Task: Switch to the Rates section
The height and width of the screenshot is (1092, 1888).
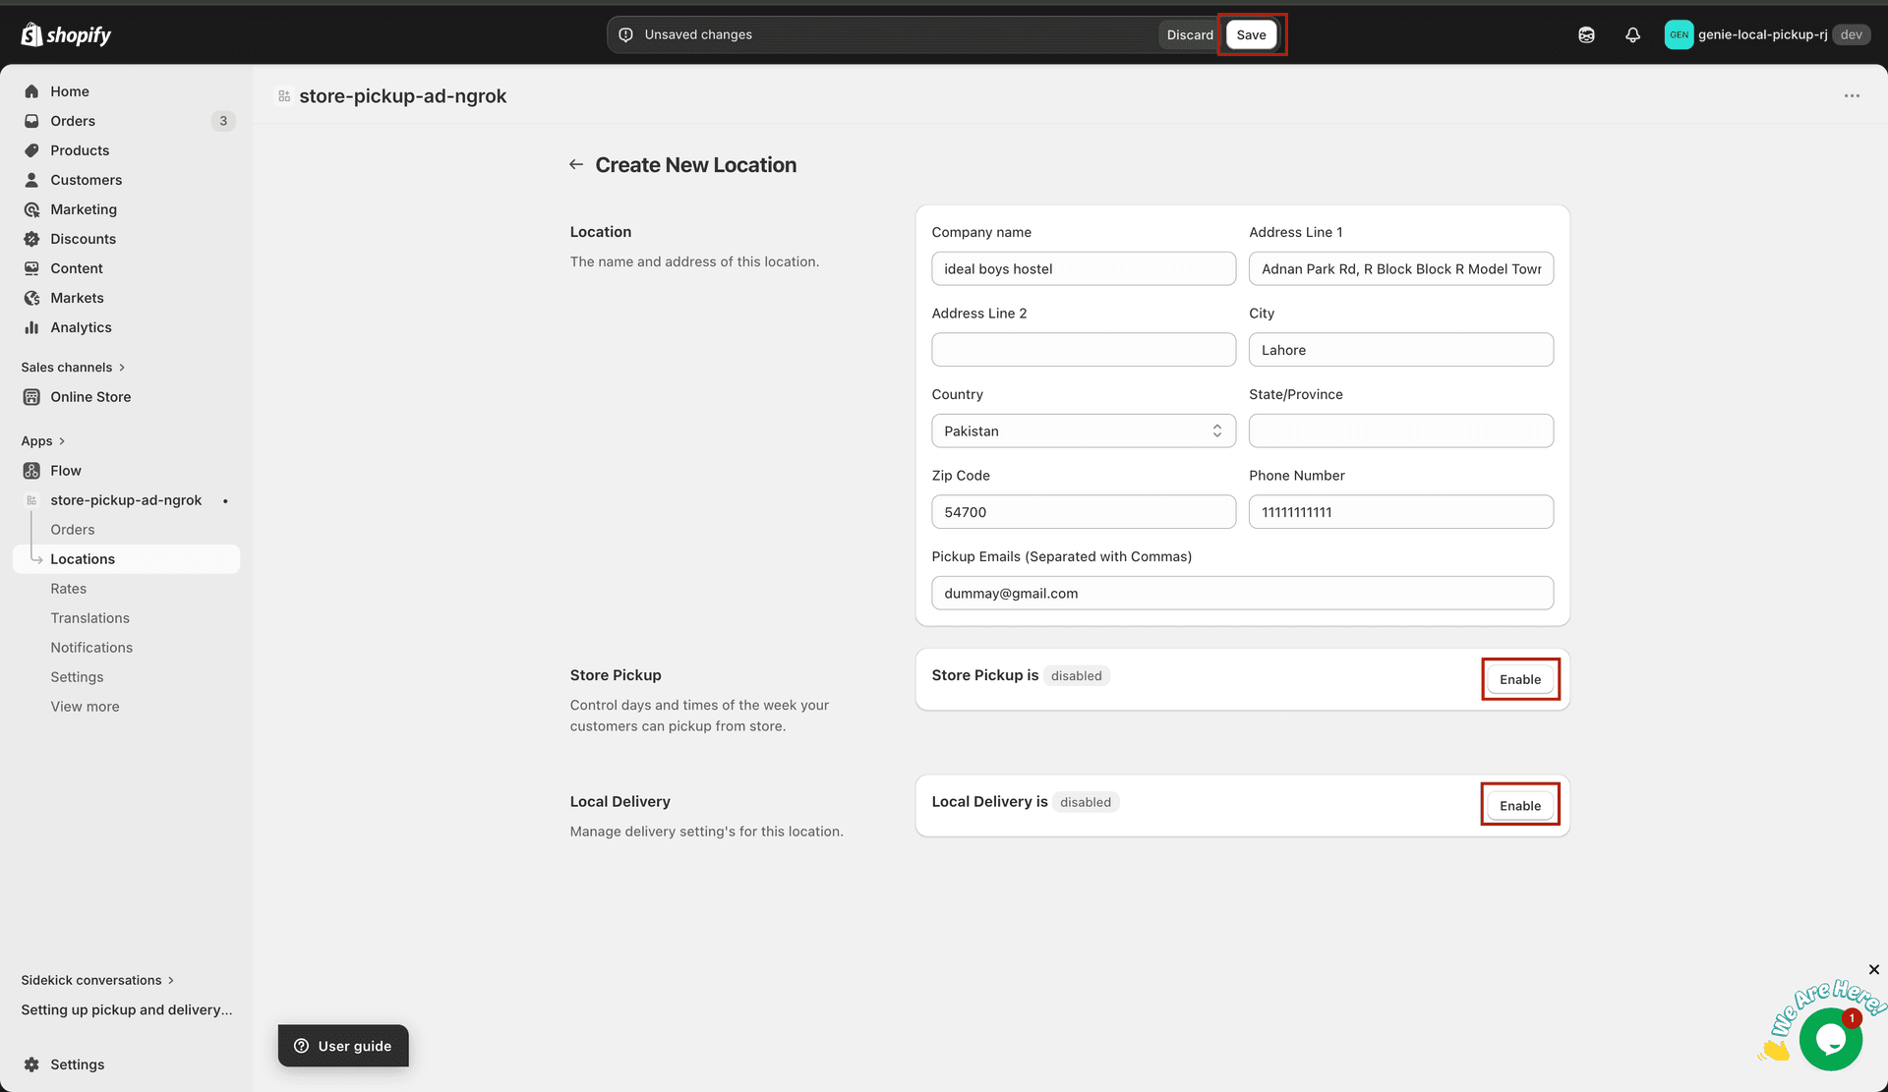Action: [68, 588]
